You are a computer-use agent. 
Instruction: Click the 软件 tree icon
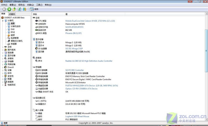point(5,73)
